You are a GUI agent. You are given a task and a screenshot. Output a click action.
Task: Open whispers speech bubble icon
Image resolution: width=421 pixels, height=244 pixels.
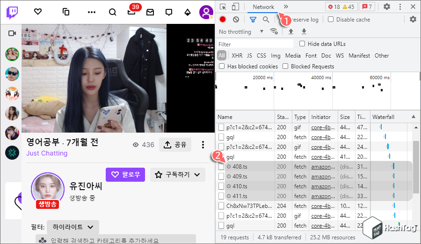(169, 12)
